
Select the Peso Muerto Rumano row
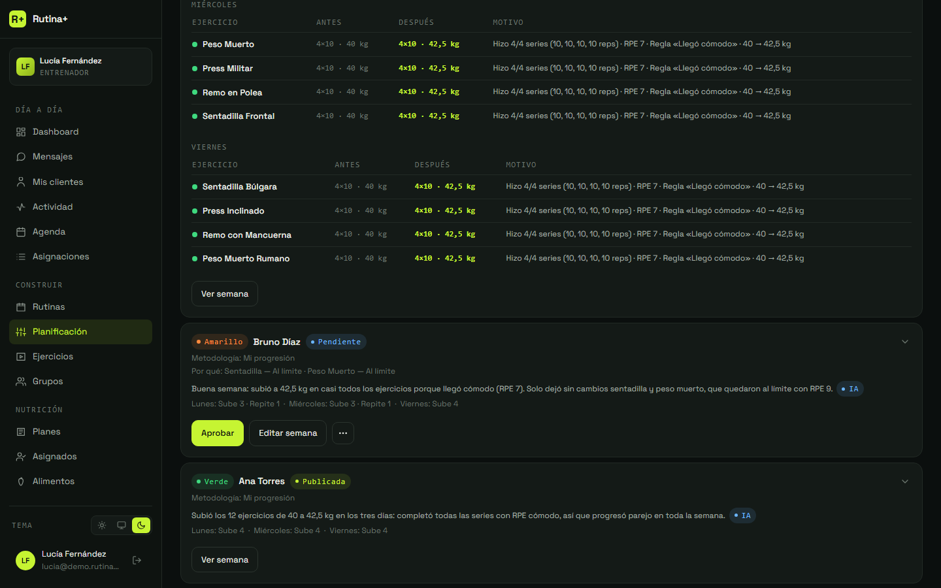pos(552,259)
